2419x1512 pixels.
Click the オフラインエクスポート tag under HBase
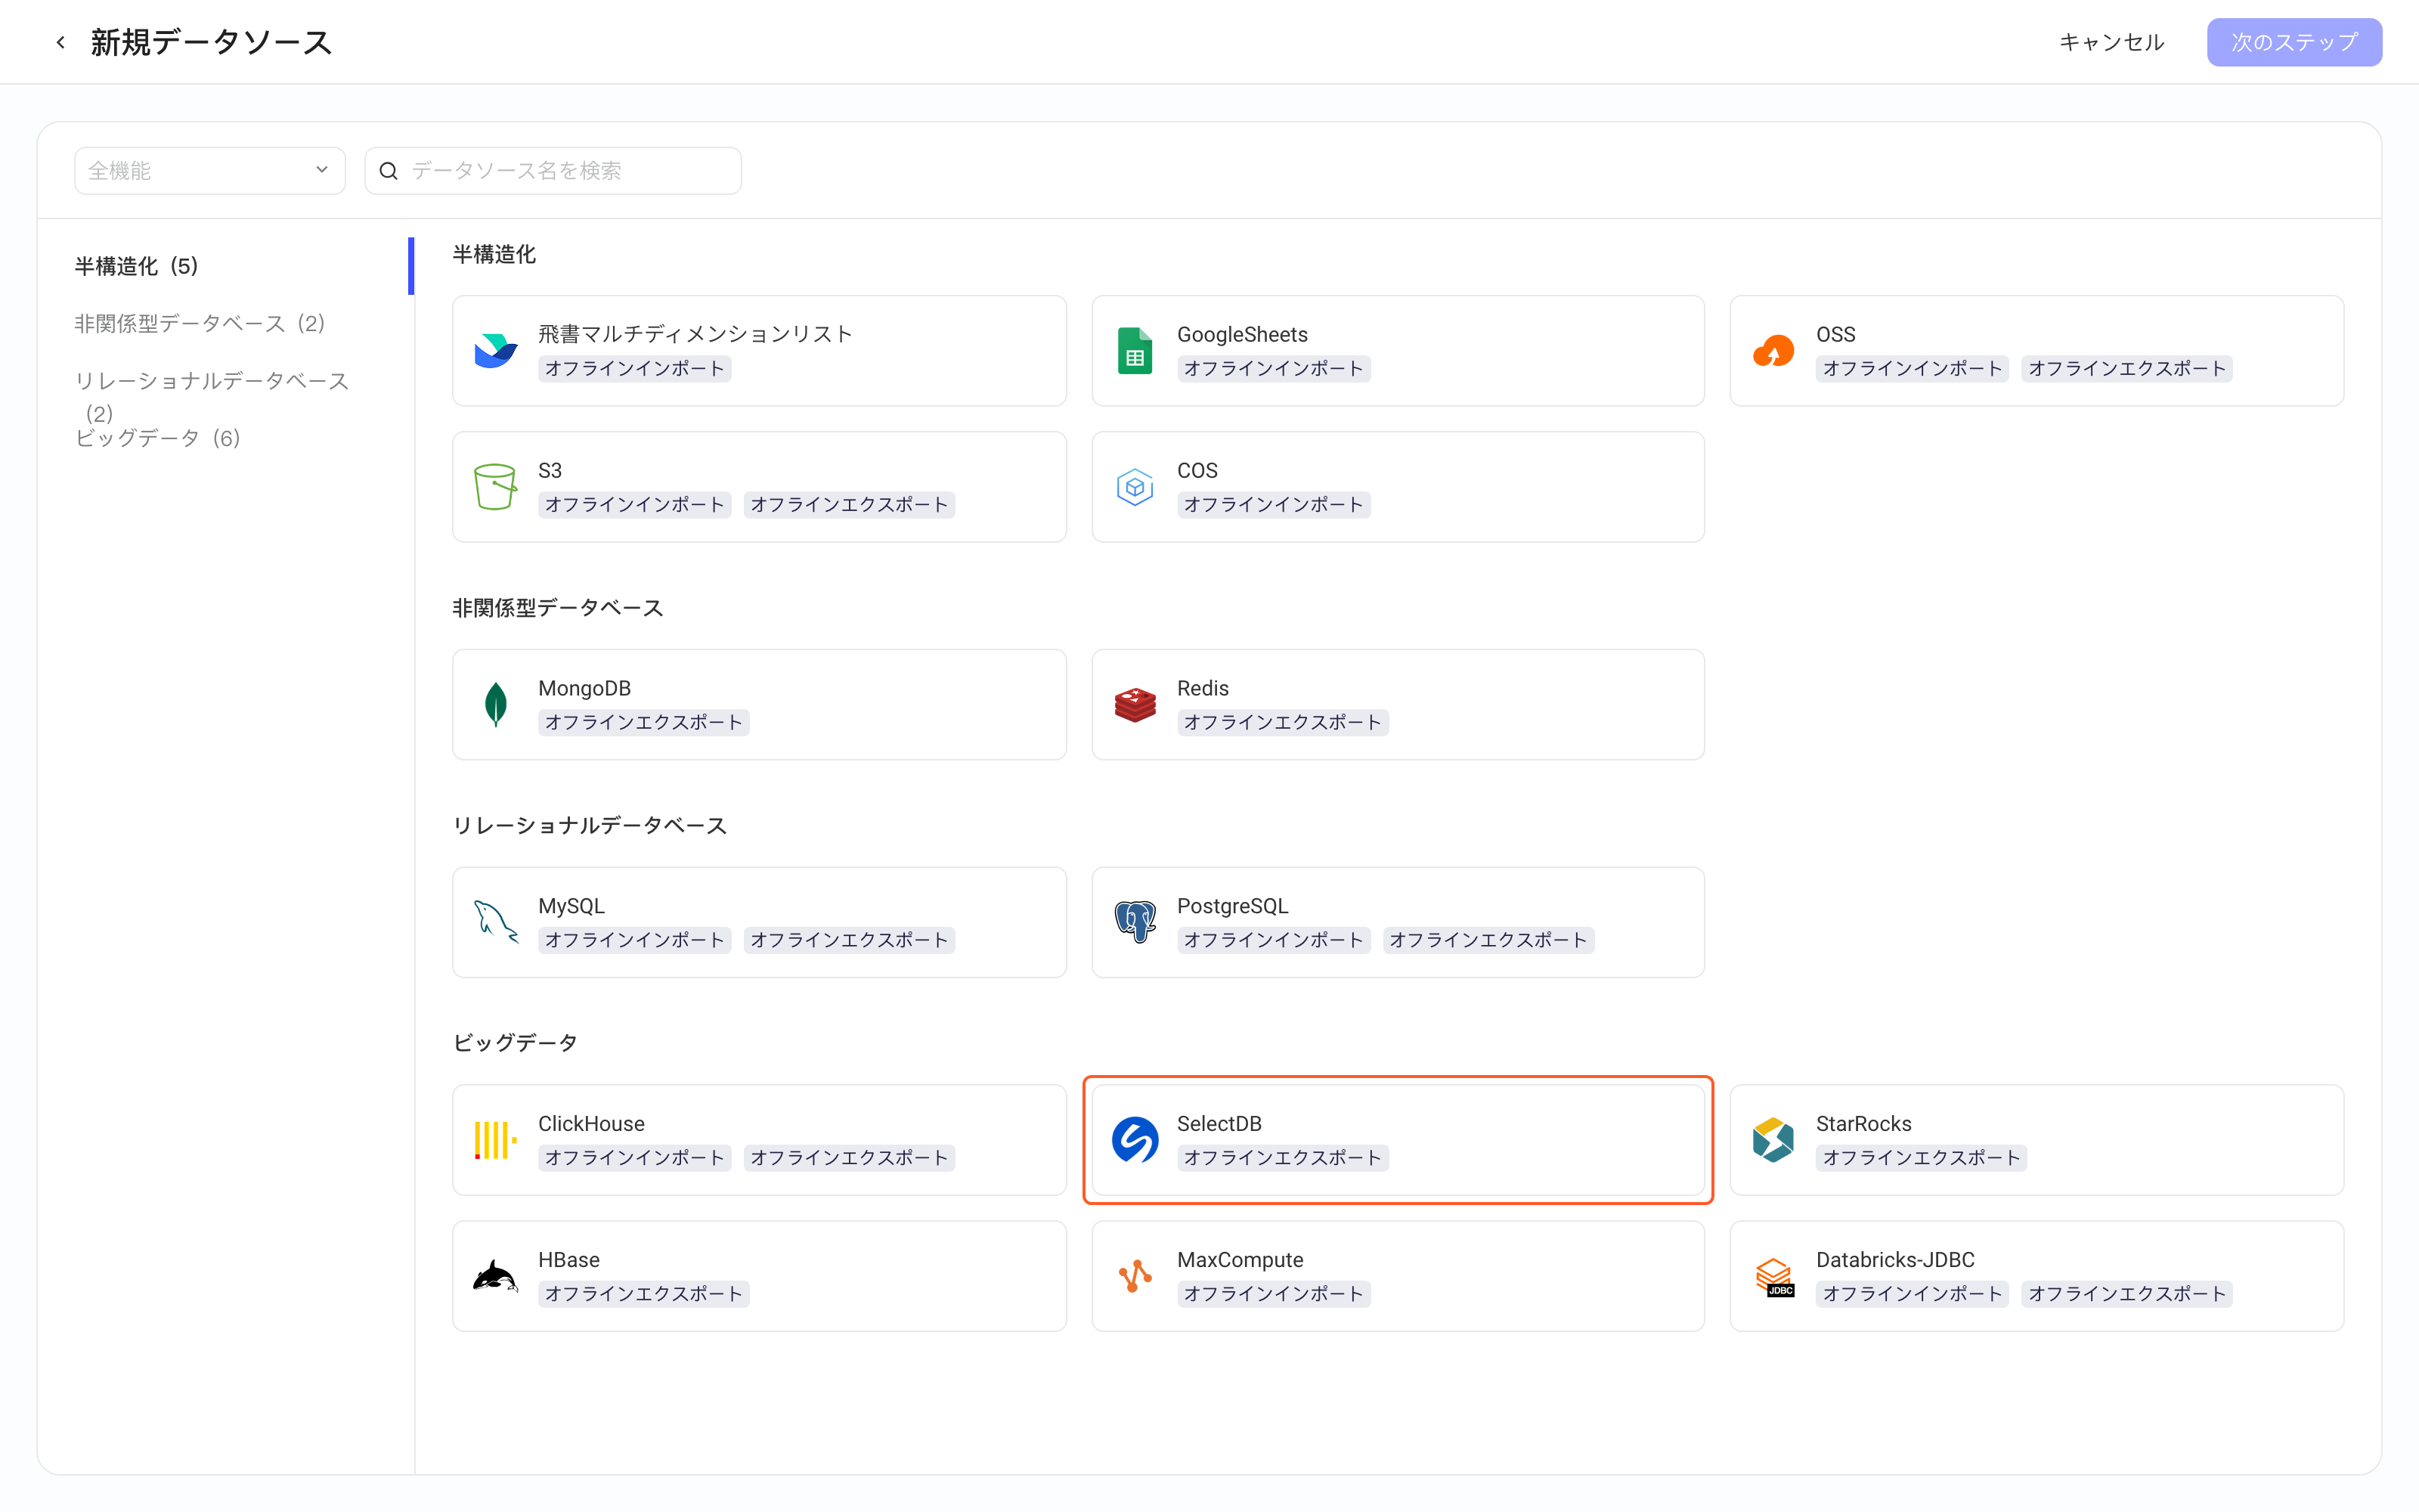pos(644,1294)
